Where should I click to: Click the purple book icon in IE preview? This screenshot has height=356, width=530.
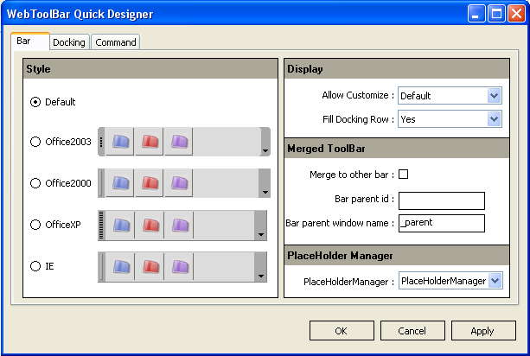coord(179,266)
